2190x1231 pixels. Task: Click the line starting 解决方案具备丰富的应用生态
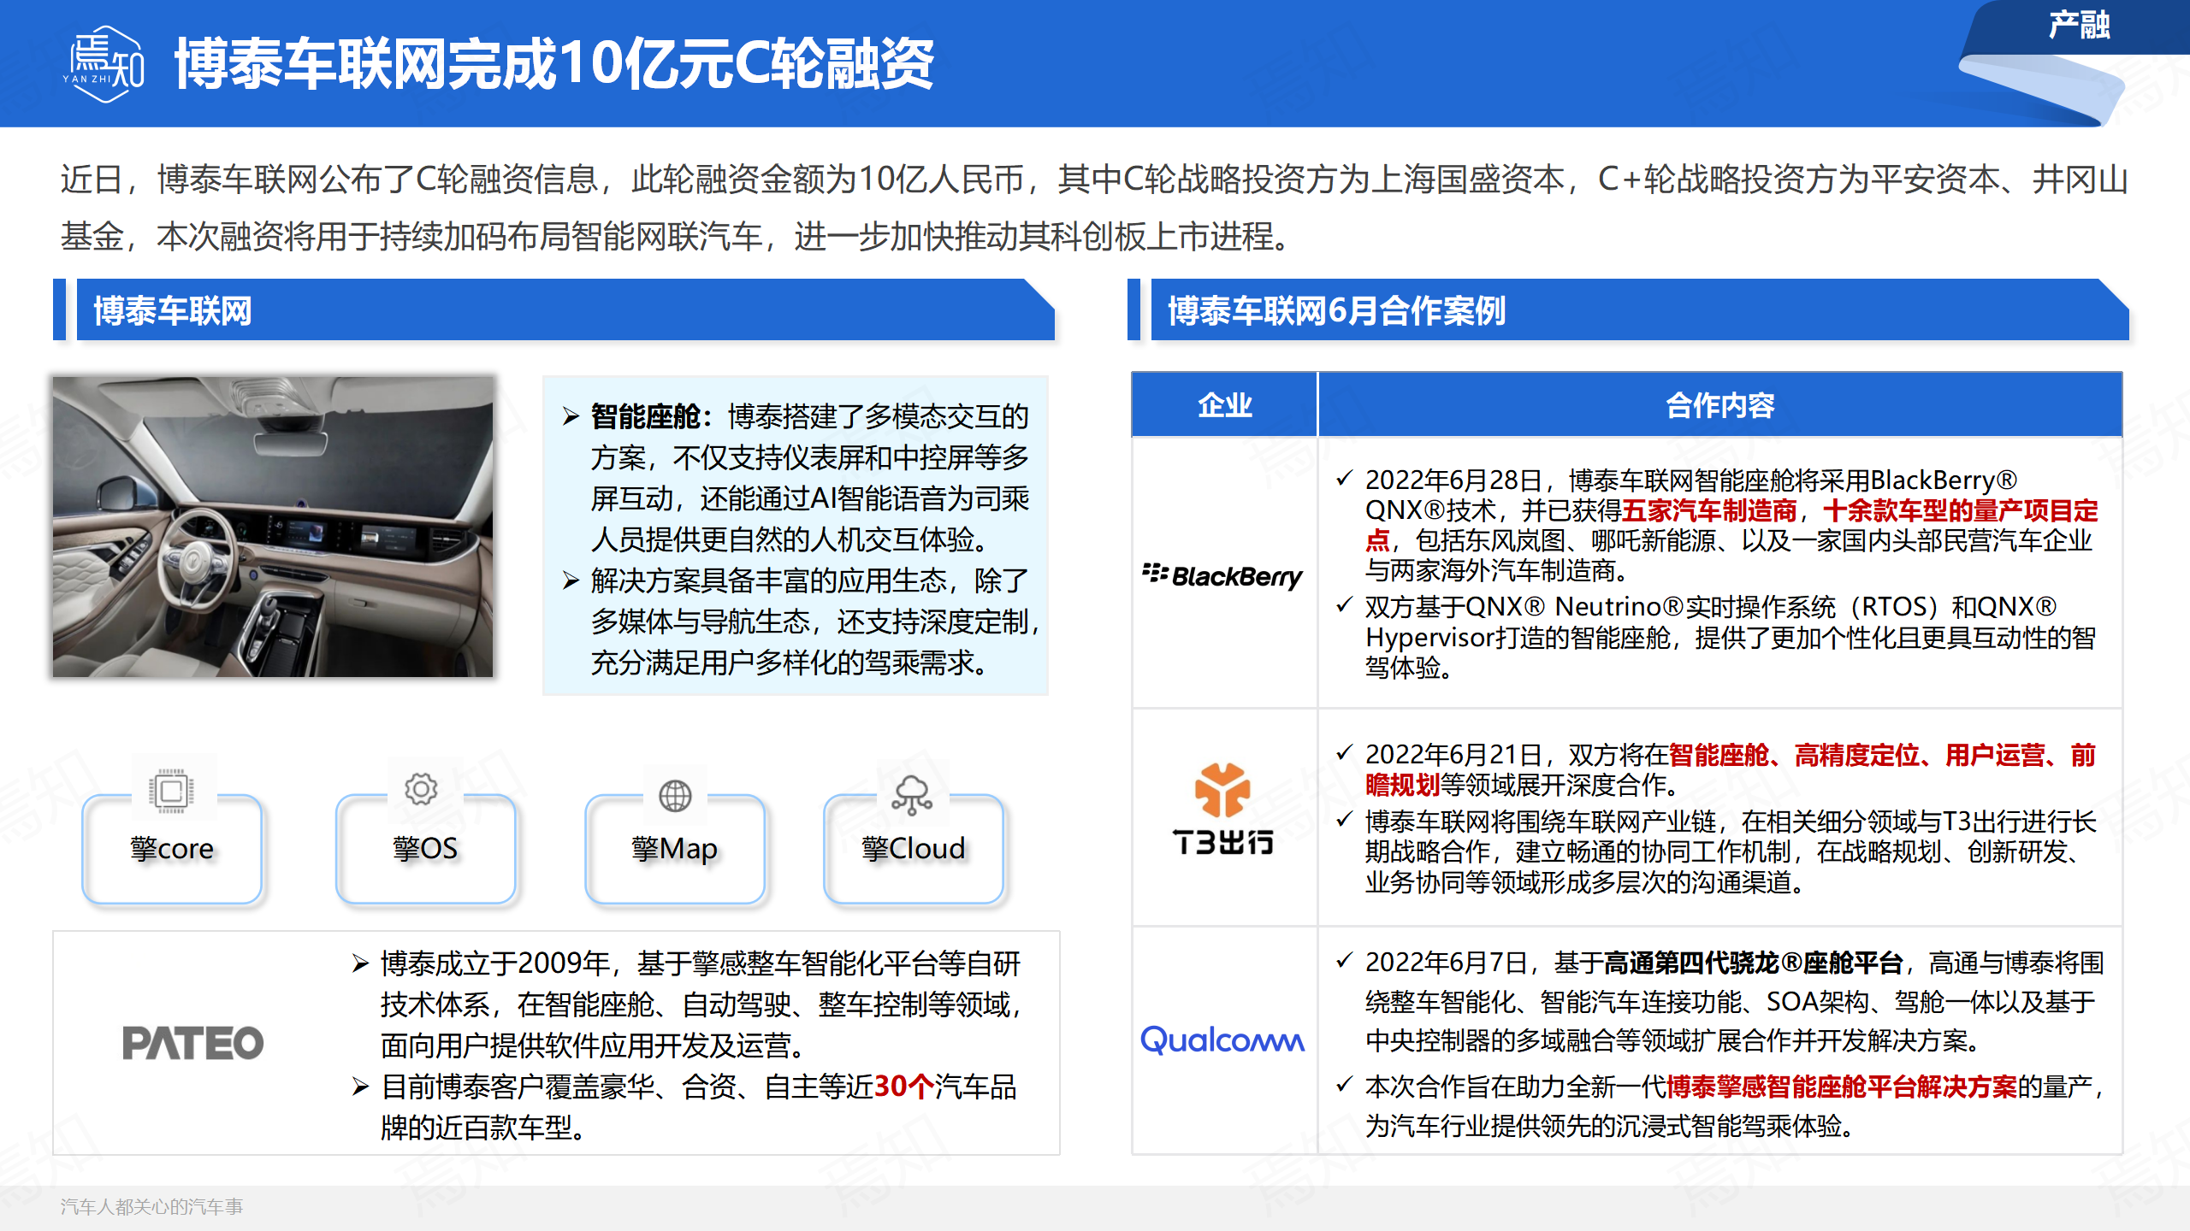(809, 580)
